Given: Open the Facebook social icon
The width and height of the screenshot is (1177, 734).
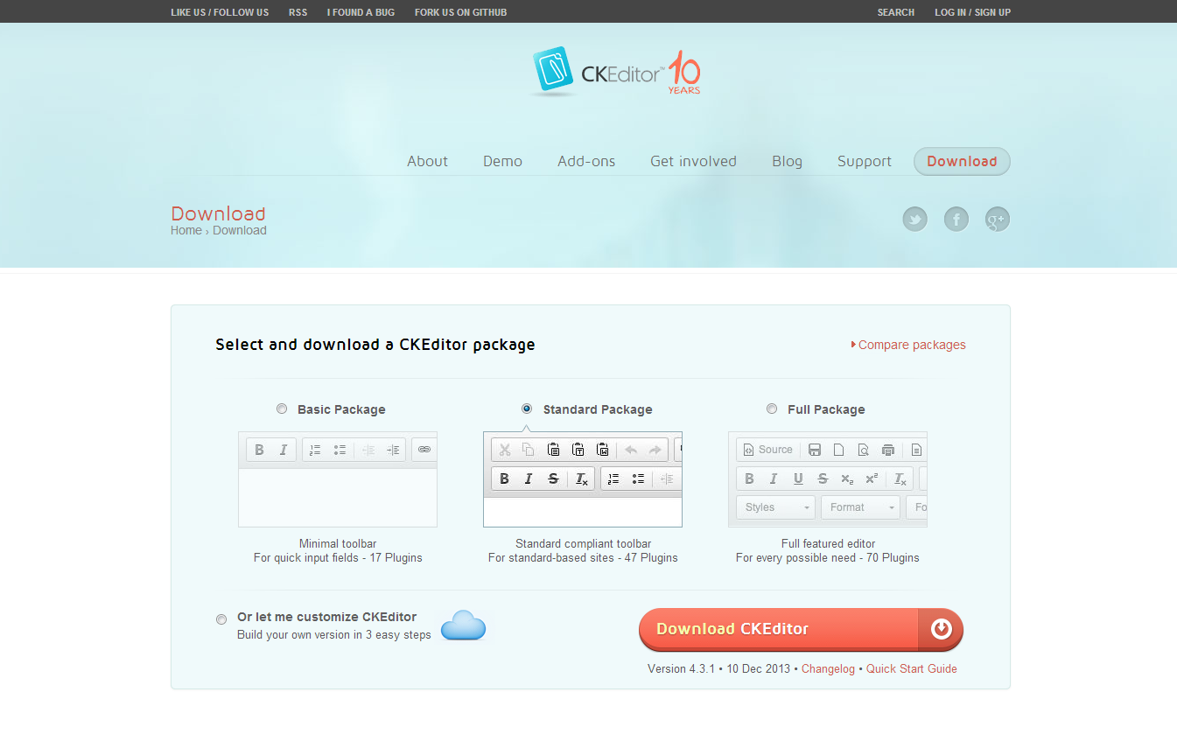Looking at the screenshot, I should pos(956,219).
